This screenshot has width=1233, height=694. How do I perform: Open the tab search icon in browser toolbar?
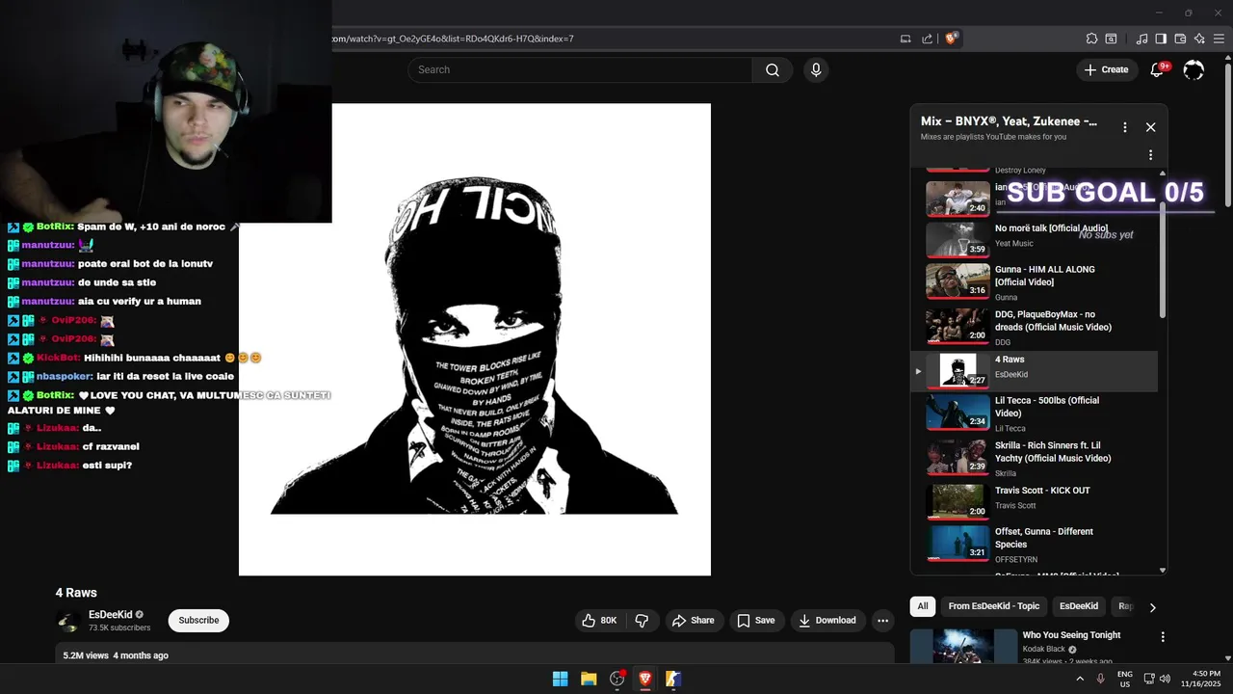click(x=1111, y=39)
